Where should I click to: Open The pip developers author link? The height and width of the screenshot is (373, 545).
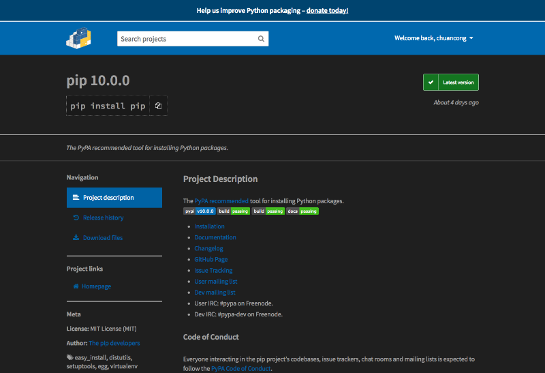(114, 343)
